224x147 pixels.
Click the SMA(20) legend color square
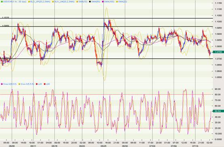pyautogui.click(x=117, y=2)
